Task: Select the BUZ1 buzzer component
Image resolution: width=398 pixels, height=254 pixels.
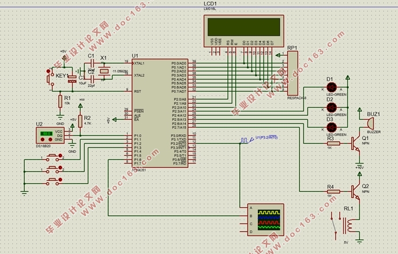Action: [x=370, y=124]
